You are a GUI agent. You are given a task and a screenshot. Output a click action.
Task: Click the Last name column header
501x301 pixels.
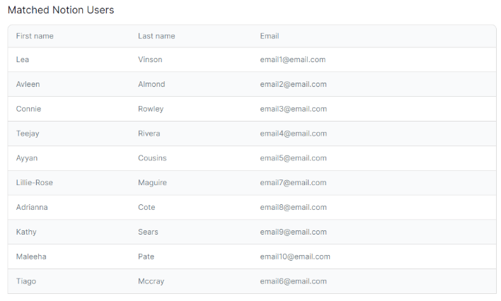pos(156,36)
